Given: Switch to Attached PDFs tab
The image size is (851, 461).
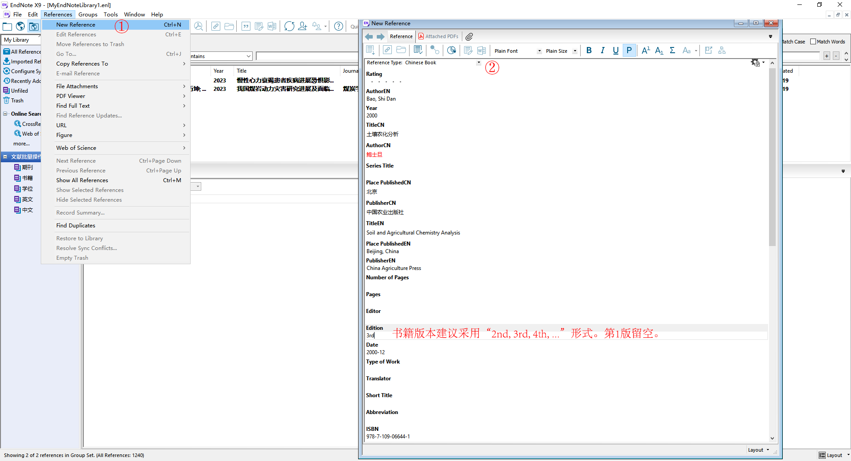Looking at the screenshot, I should tap(438, 36).
